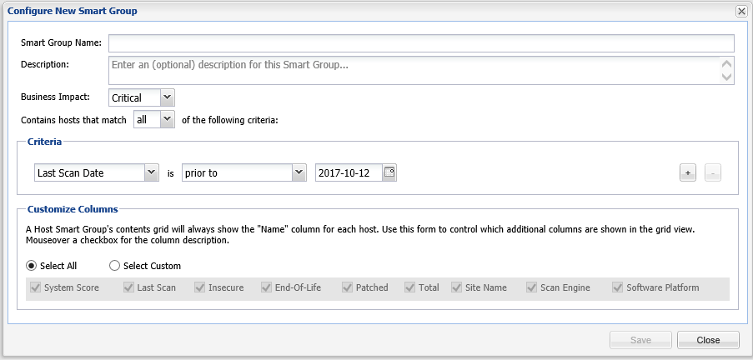Toggle the System Score checkbox
The image size is (753, 360).
pyautogui.click(x=35, y=287)
